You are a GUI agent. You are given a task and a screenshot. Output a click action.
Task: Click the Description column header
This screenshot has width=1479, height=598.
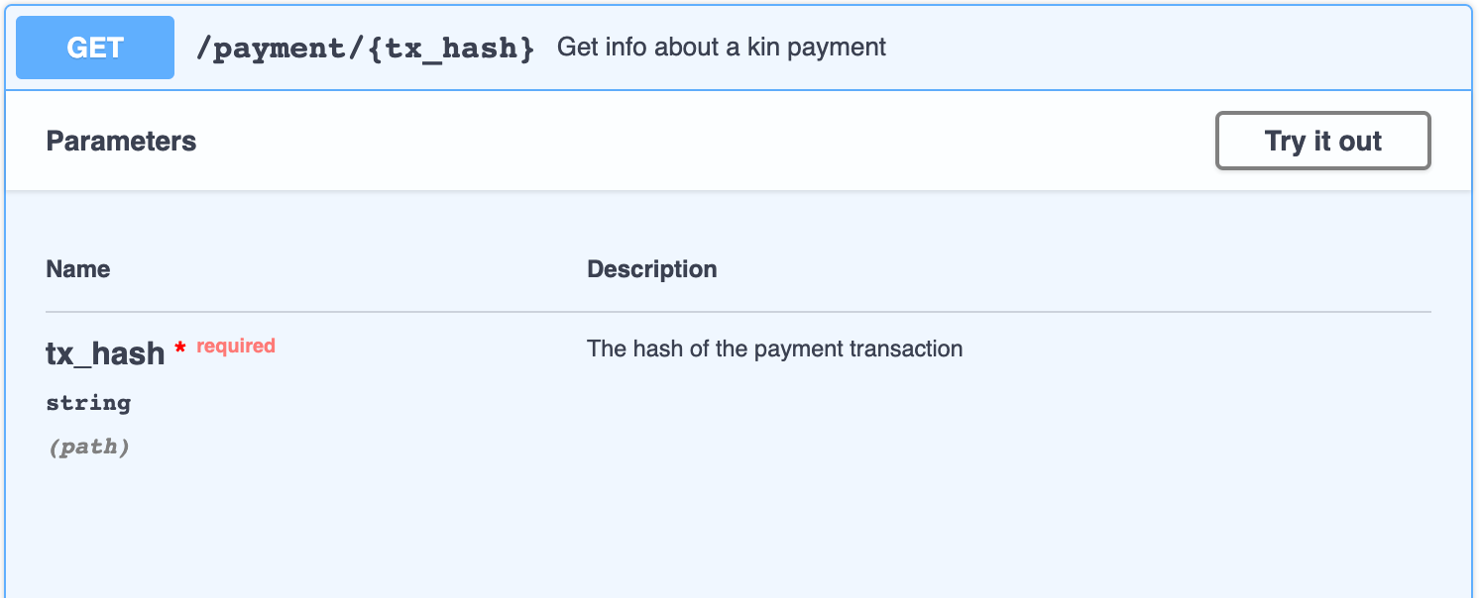point(651,268)
